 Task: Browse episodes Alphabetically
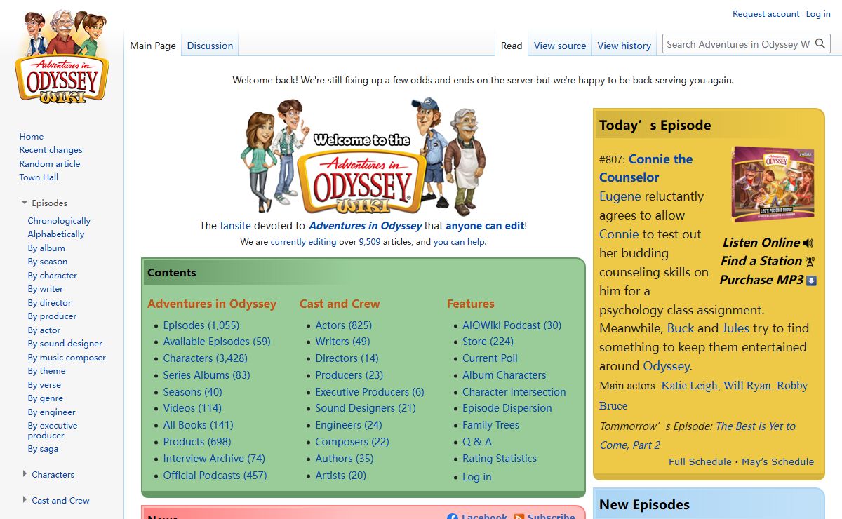56,234
